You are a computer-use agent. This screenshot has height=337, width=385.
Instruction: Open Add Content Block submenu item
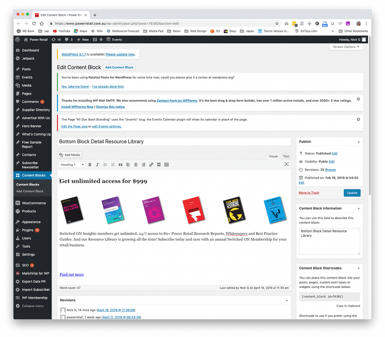tap(30, 191)
